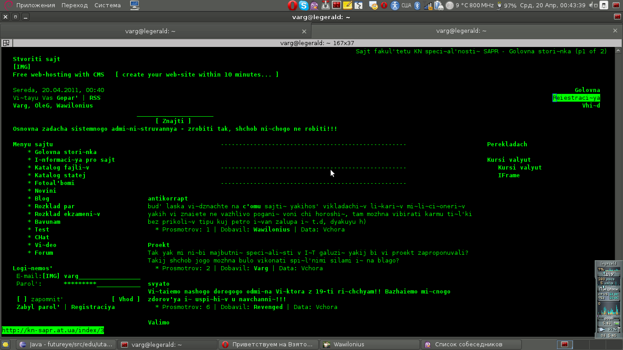Click the small Opera tray icon
This screenshot has height=350, width=623.
pyautogui.click(x=384, y=5)
